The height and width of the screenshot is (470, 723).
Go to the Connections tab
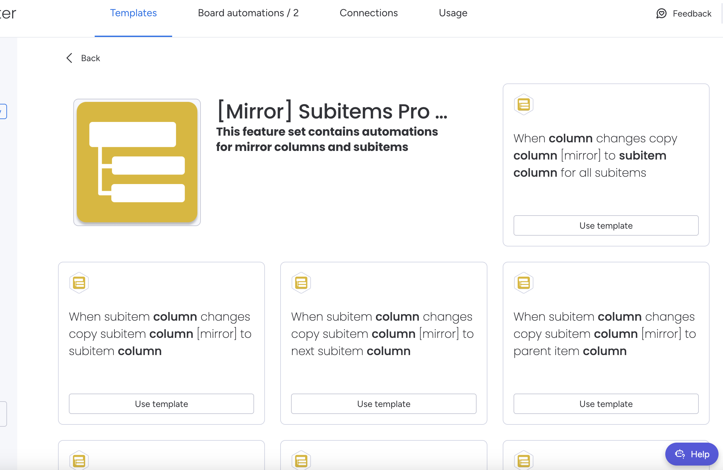coord(369,13)
